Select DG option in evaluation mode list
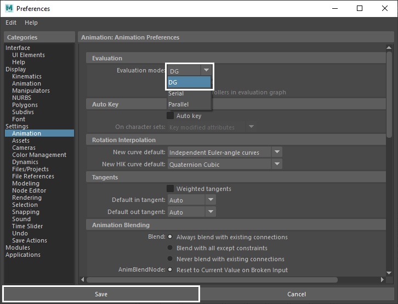The height and width of the screenshot is (304, 398). (x=189, y=82)
